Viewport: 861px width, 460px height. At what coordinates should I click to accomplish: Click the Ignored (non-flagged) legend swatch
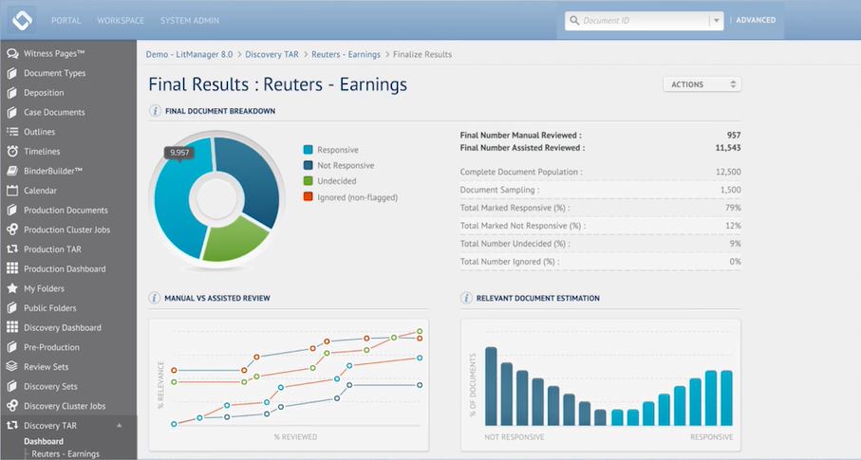click(309, 196)
